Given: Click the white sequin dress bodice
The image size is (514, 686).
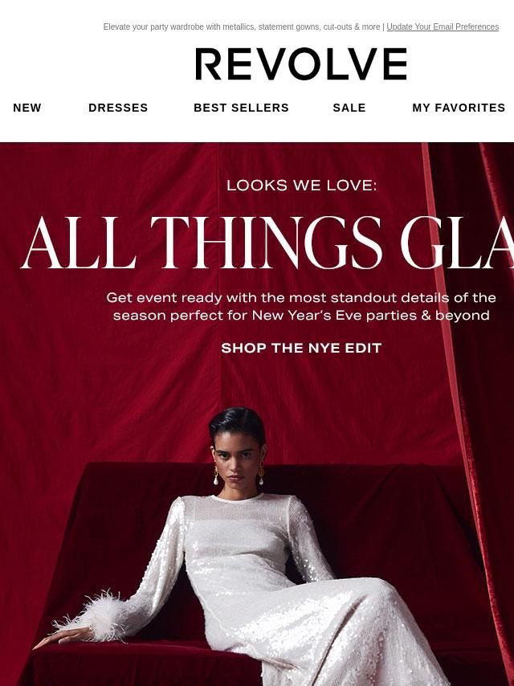Looking at the screenshot, I should tap(239, 538).
